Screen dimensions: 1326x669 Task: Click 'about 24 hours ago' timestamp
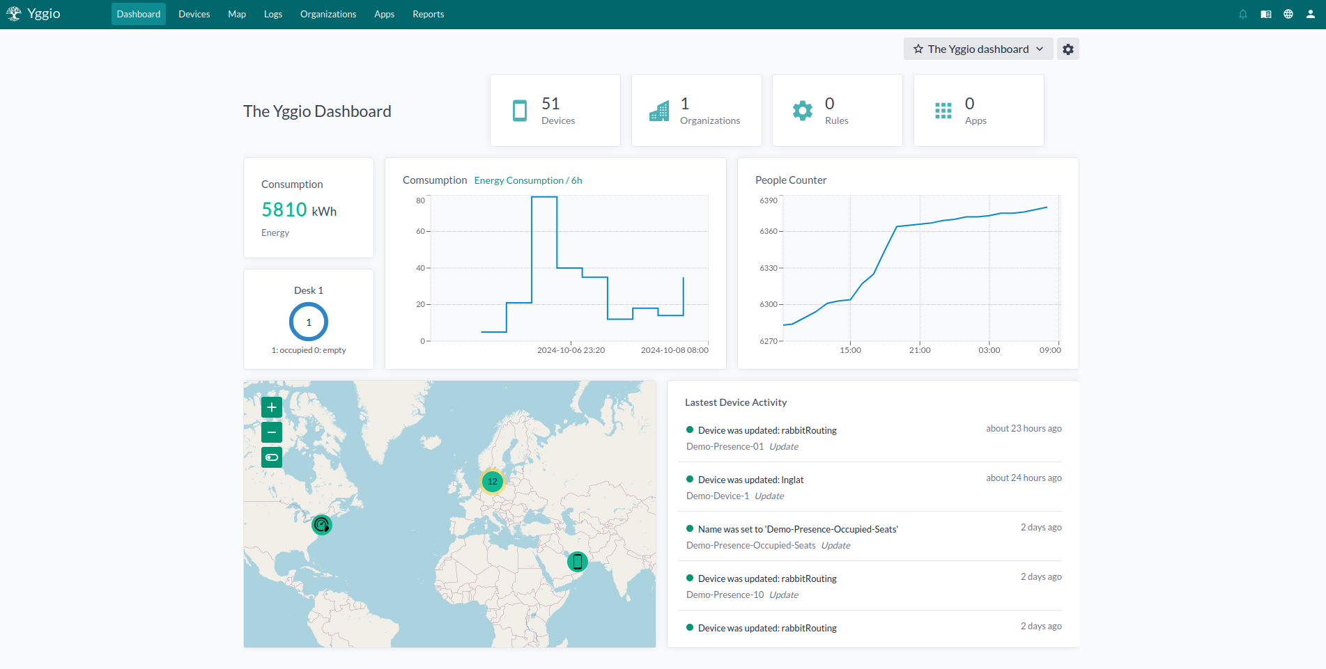1024,478
